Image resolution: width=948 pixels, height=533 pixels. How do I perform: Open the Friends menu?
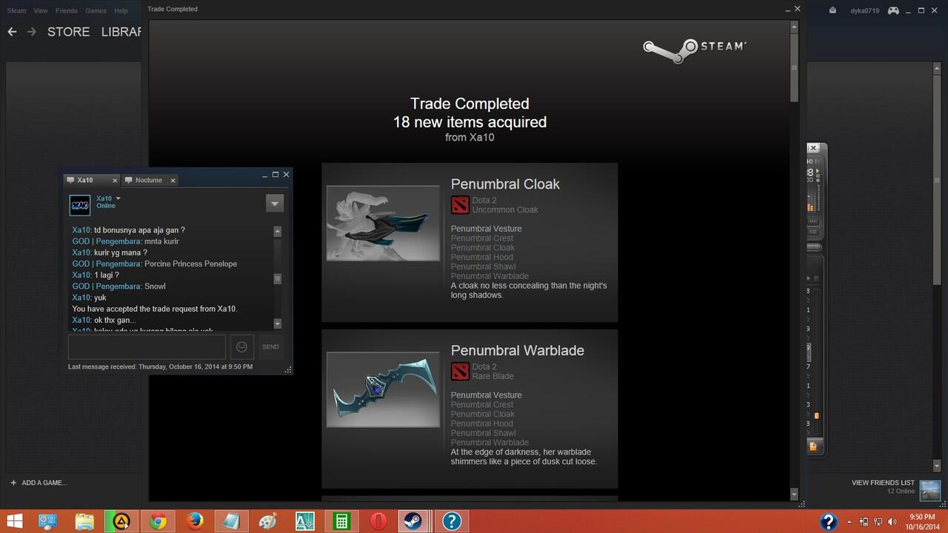point(67,10)
